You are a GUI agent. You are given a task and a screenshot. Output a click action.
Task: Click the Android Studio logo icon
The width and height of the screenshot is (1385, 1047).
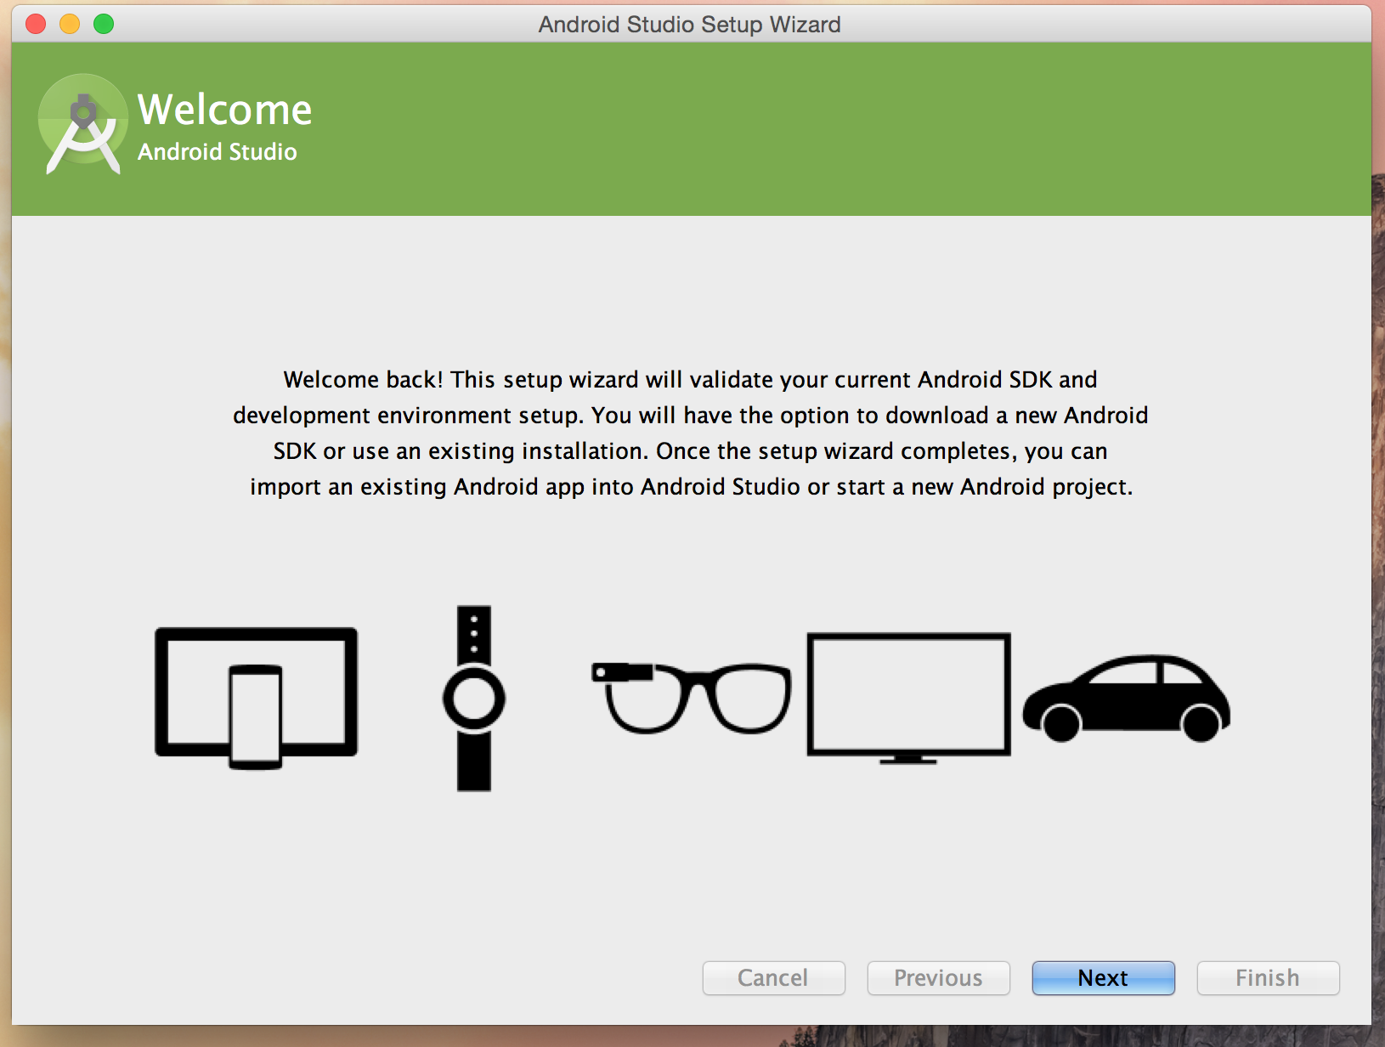[x=83, y=124]
